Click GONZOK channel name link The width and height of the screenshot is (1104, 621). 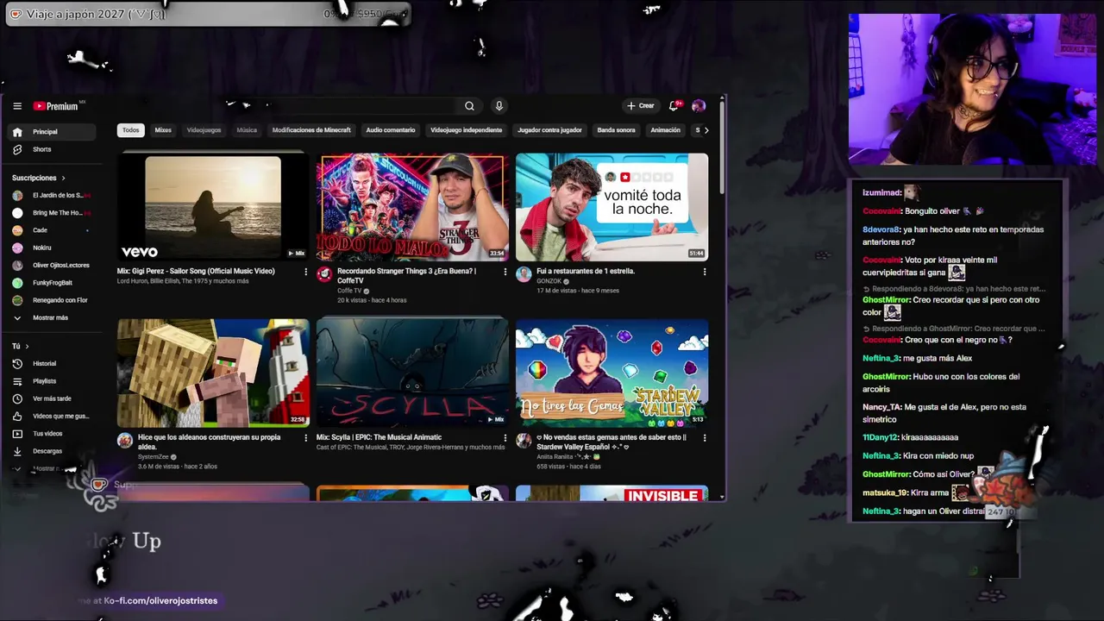pyautogui.click(x=549, y=281)
